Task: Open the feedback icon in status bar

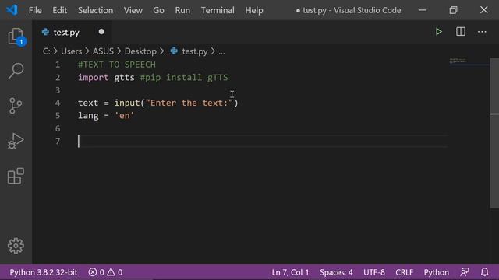Action: click(465, 272)
